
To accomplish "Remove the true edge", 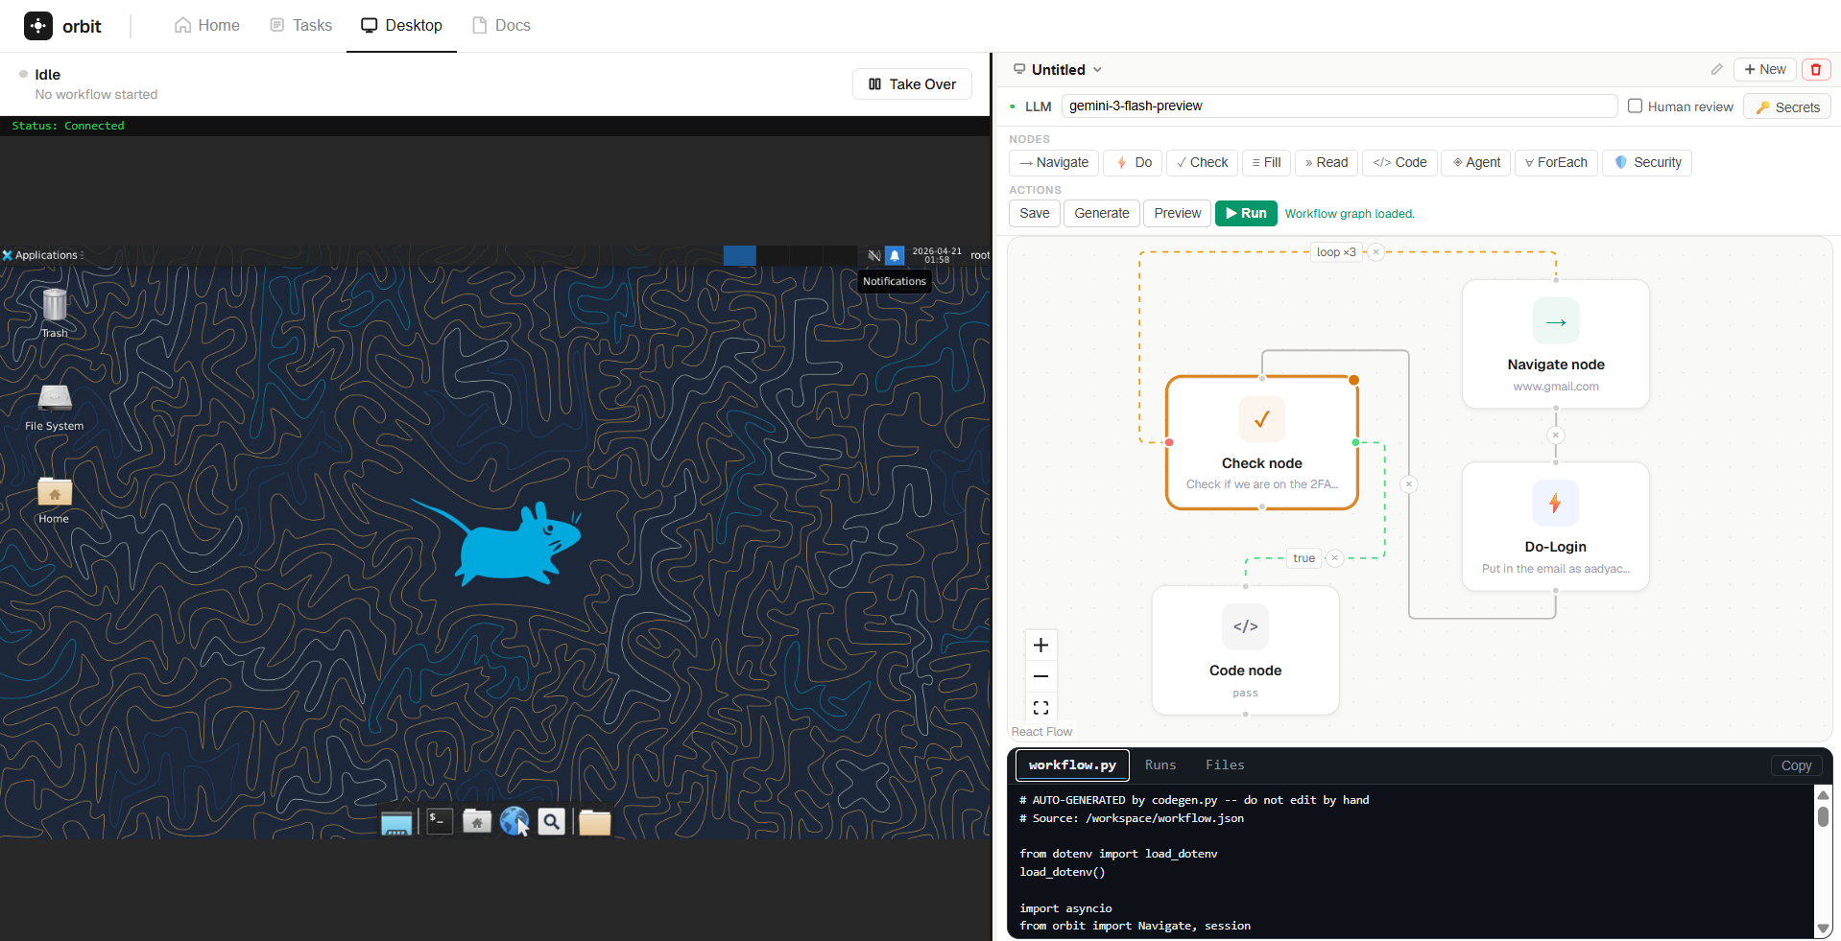I will (1334, 558).
